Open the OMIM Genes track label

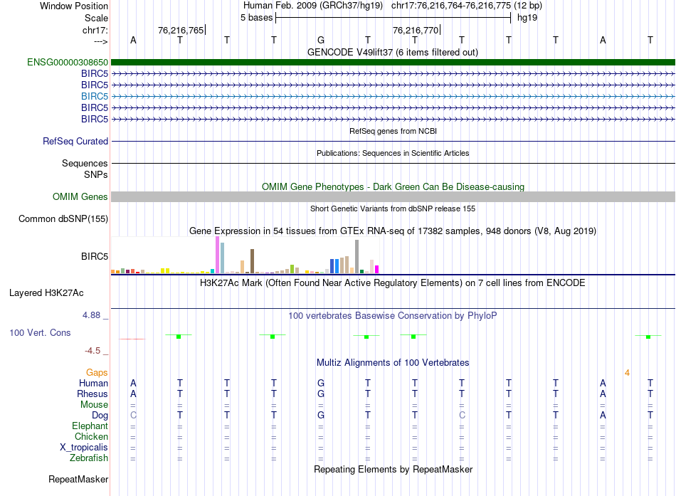80,196
